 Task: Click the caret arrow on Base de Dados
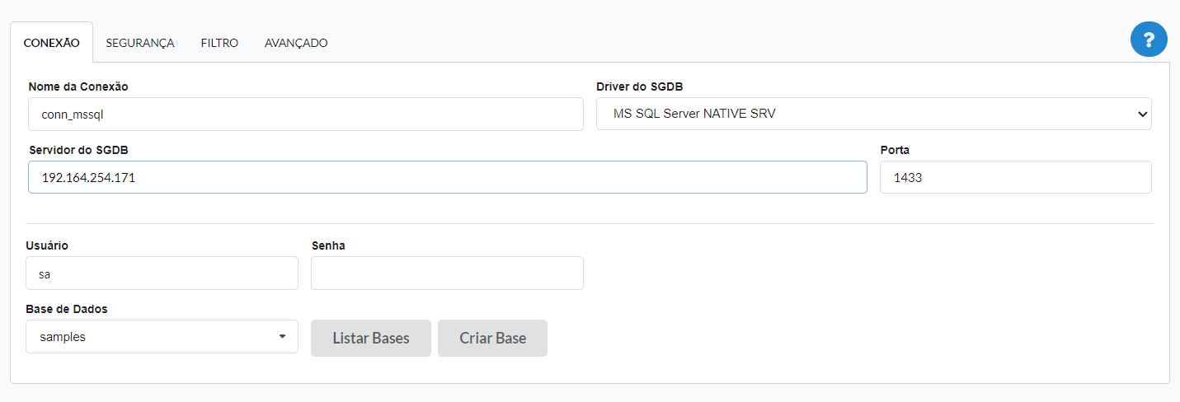(282, 337)
